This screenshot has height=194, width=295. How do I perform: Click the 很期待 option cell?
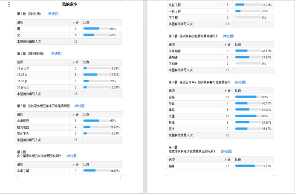(x=194, y=58)
